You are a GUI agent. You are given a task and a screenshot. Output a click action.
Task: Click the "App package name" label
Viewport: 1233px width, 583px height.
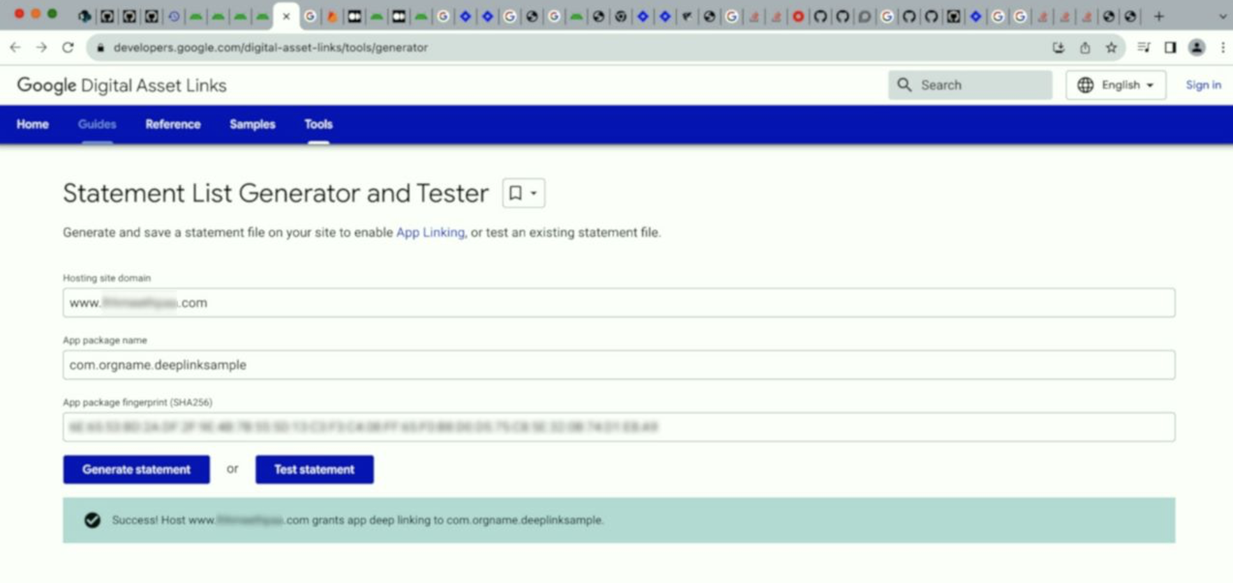point(105,340)
